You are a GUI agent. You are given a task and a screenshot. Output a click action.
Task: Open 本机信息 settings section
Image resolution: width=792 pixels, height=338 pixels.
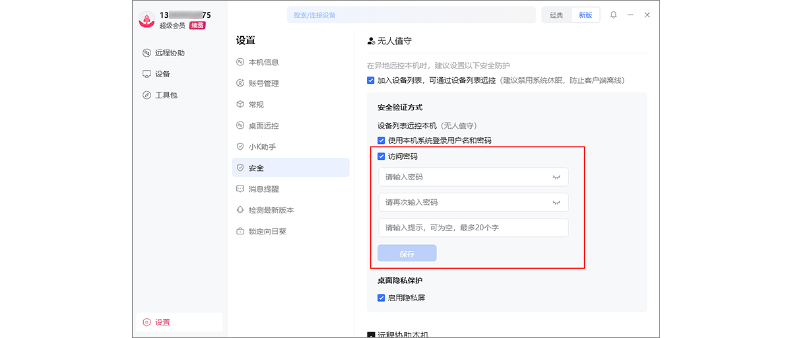click(263, 62)
